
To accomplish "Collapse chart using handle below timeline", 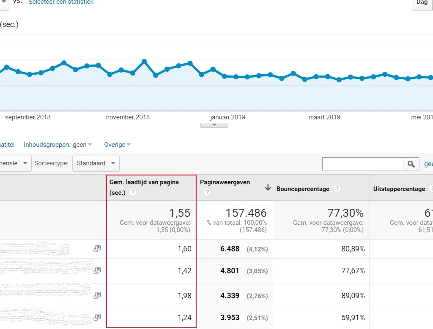I will pos(214,125).
